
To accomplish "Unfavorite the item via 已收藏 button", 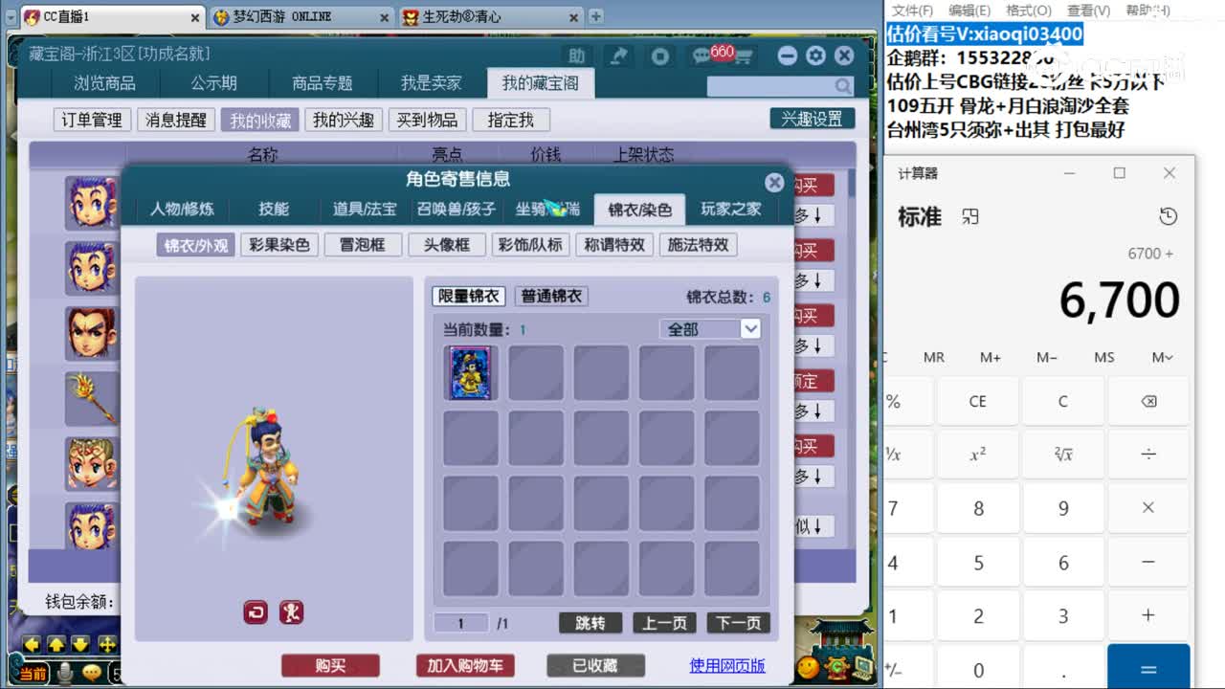I will point(594,664).
